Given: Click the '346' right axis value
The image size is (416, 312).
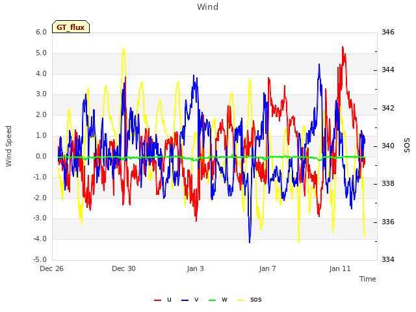Looking at the screenshot, I should pos(388,32).
